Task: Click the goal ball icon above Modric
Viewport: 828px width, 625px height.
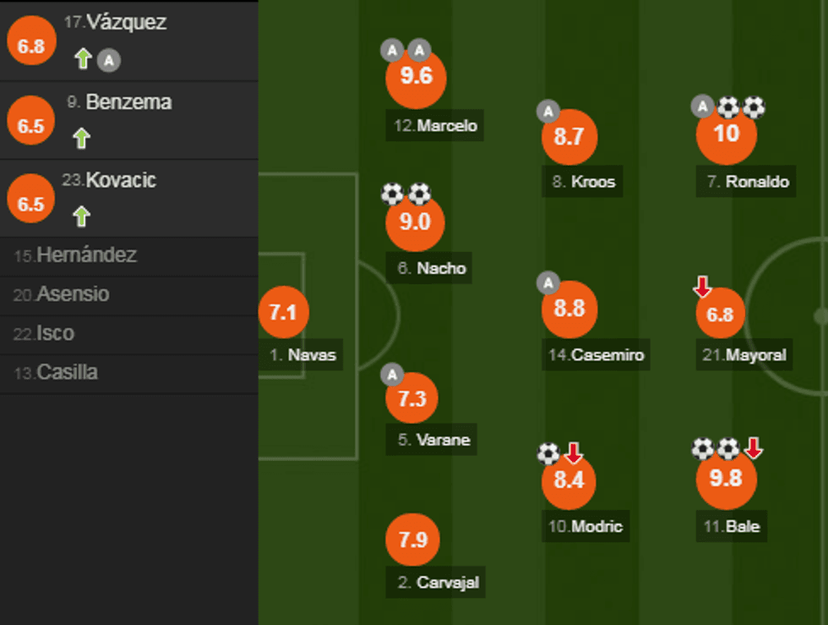Action: pos(548,454)
